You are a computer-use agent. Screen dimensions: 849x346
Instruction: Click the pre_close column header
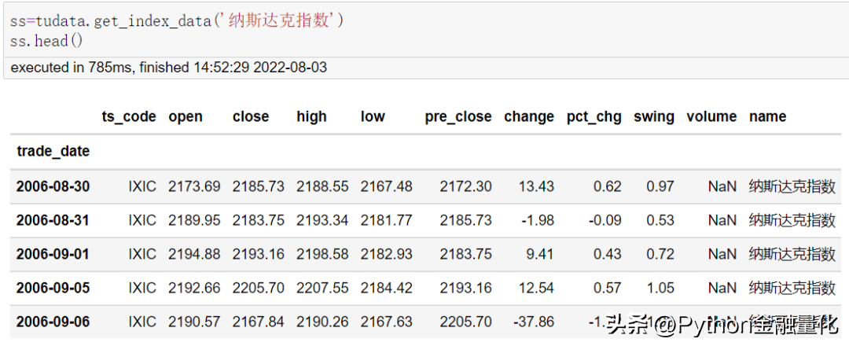coord(458,116)
